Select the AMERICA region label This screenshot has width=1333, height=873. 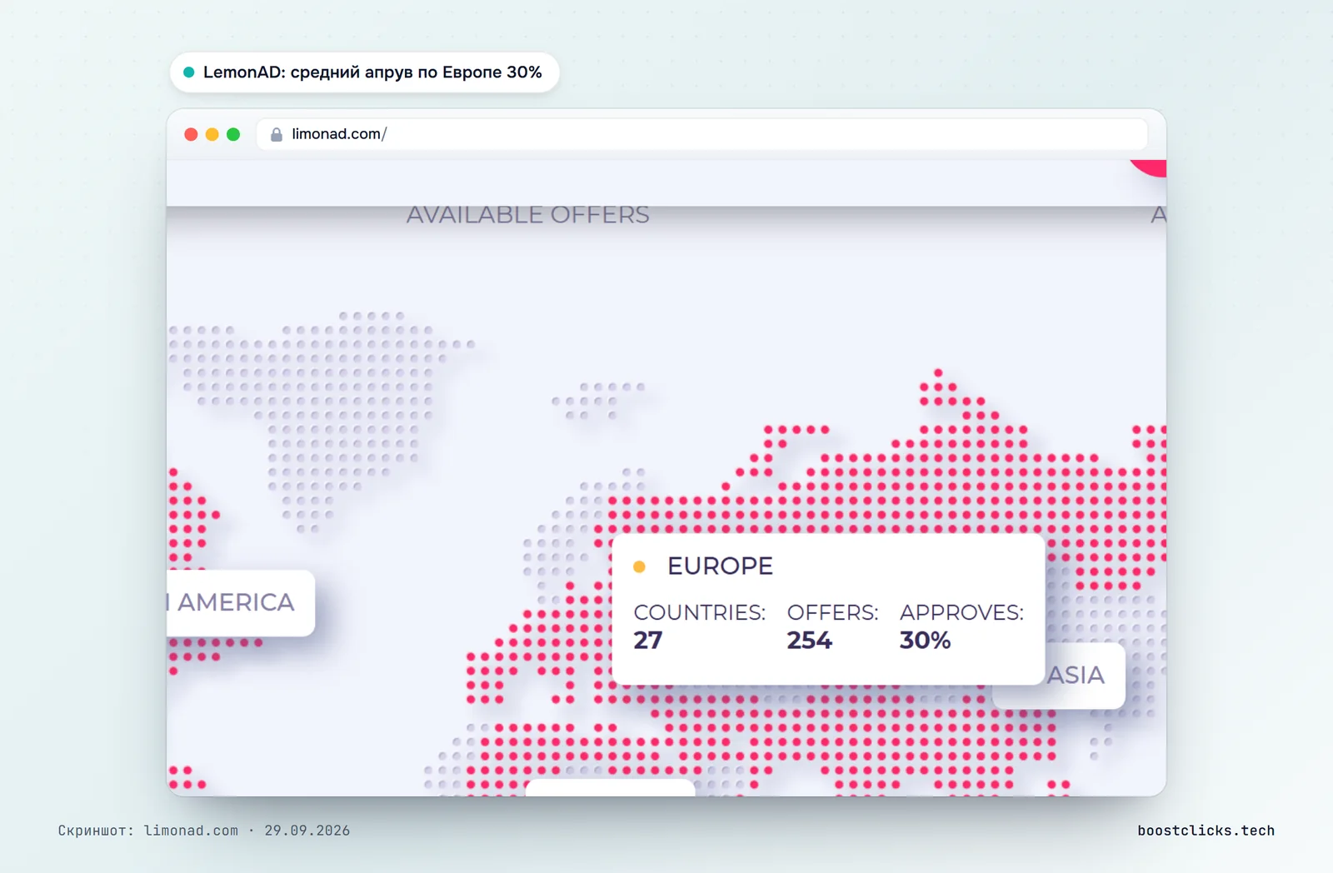241,603
